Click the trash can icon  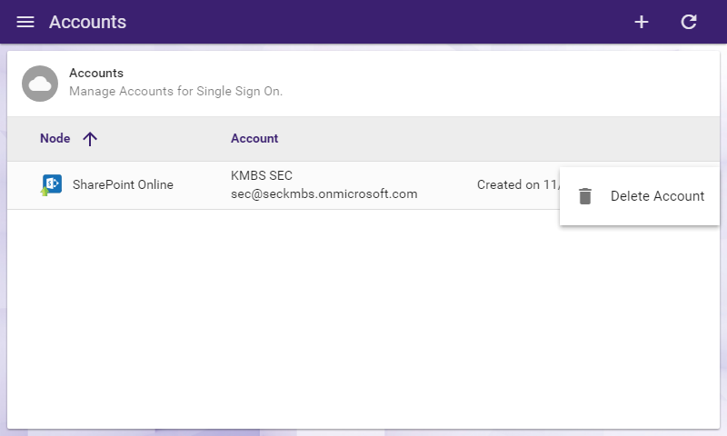[585, 196]
